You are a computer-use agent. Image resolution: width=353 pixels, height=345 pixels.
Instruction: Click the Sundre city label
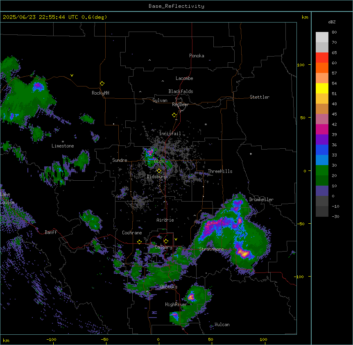pyautogui.click(x=120, y=160)
